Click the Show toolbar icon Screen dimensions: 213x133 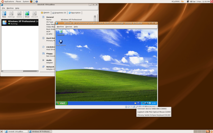pyautogui.click(x=27, y=15)
